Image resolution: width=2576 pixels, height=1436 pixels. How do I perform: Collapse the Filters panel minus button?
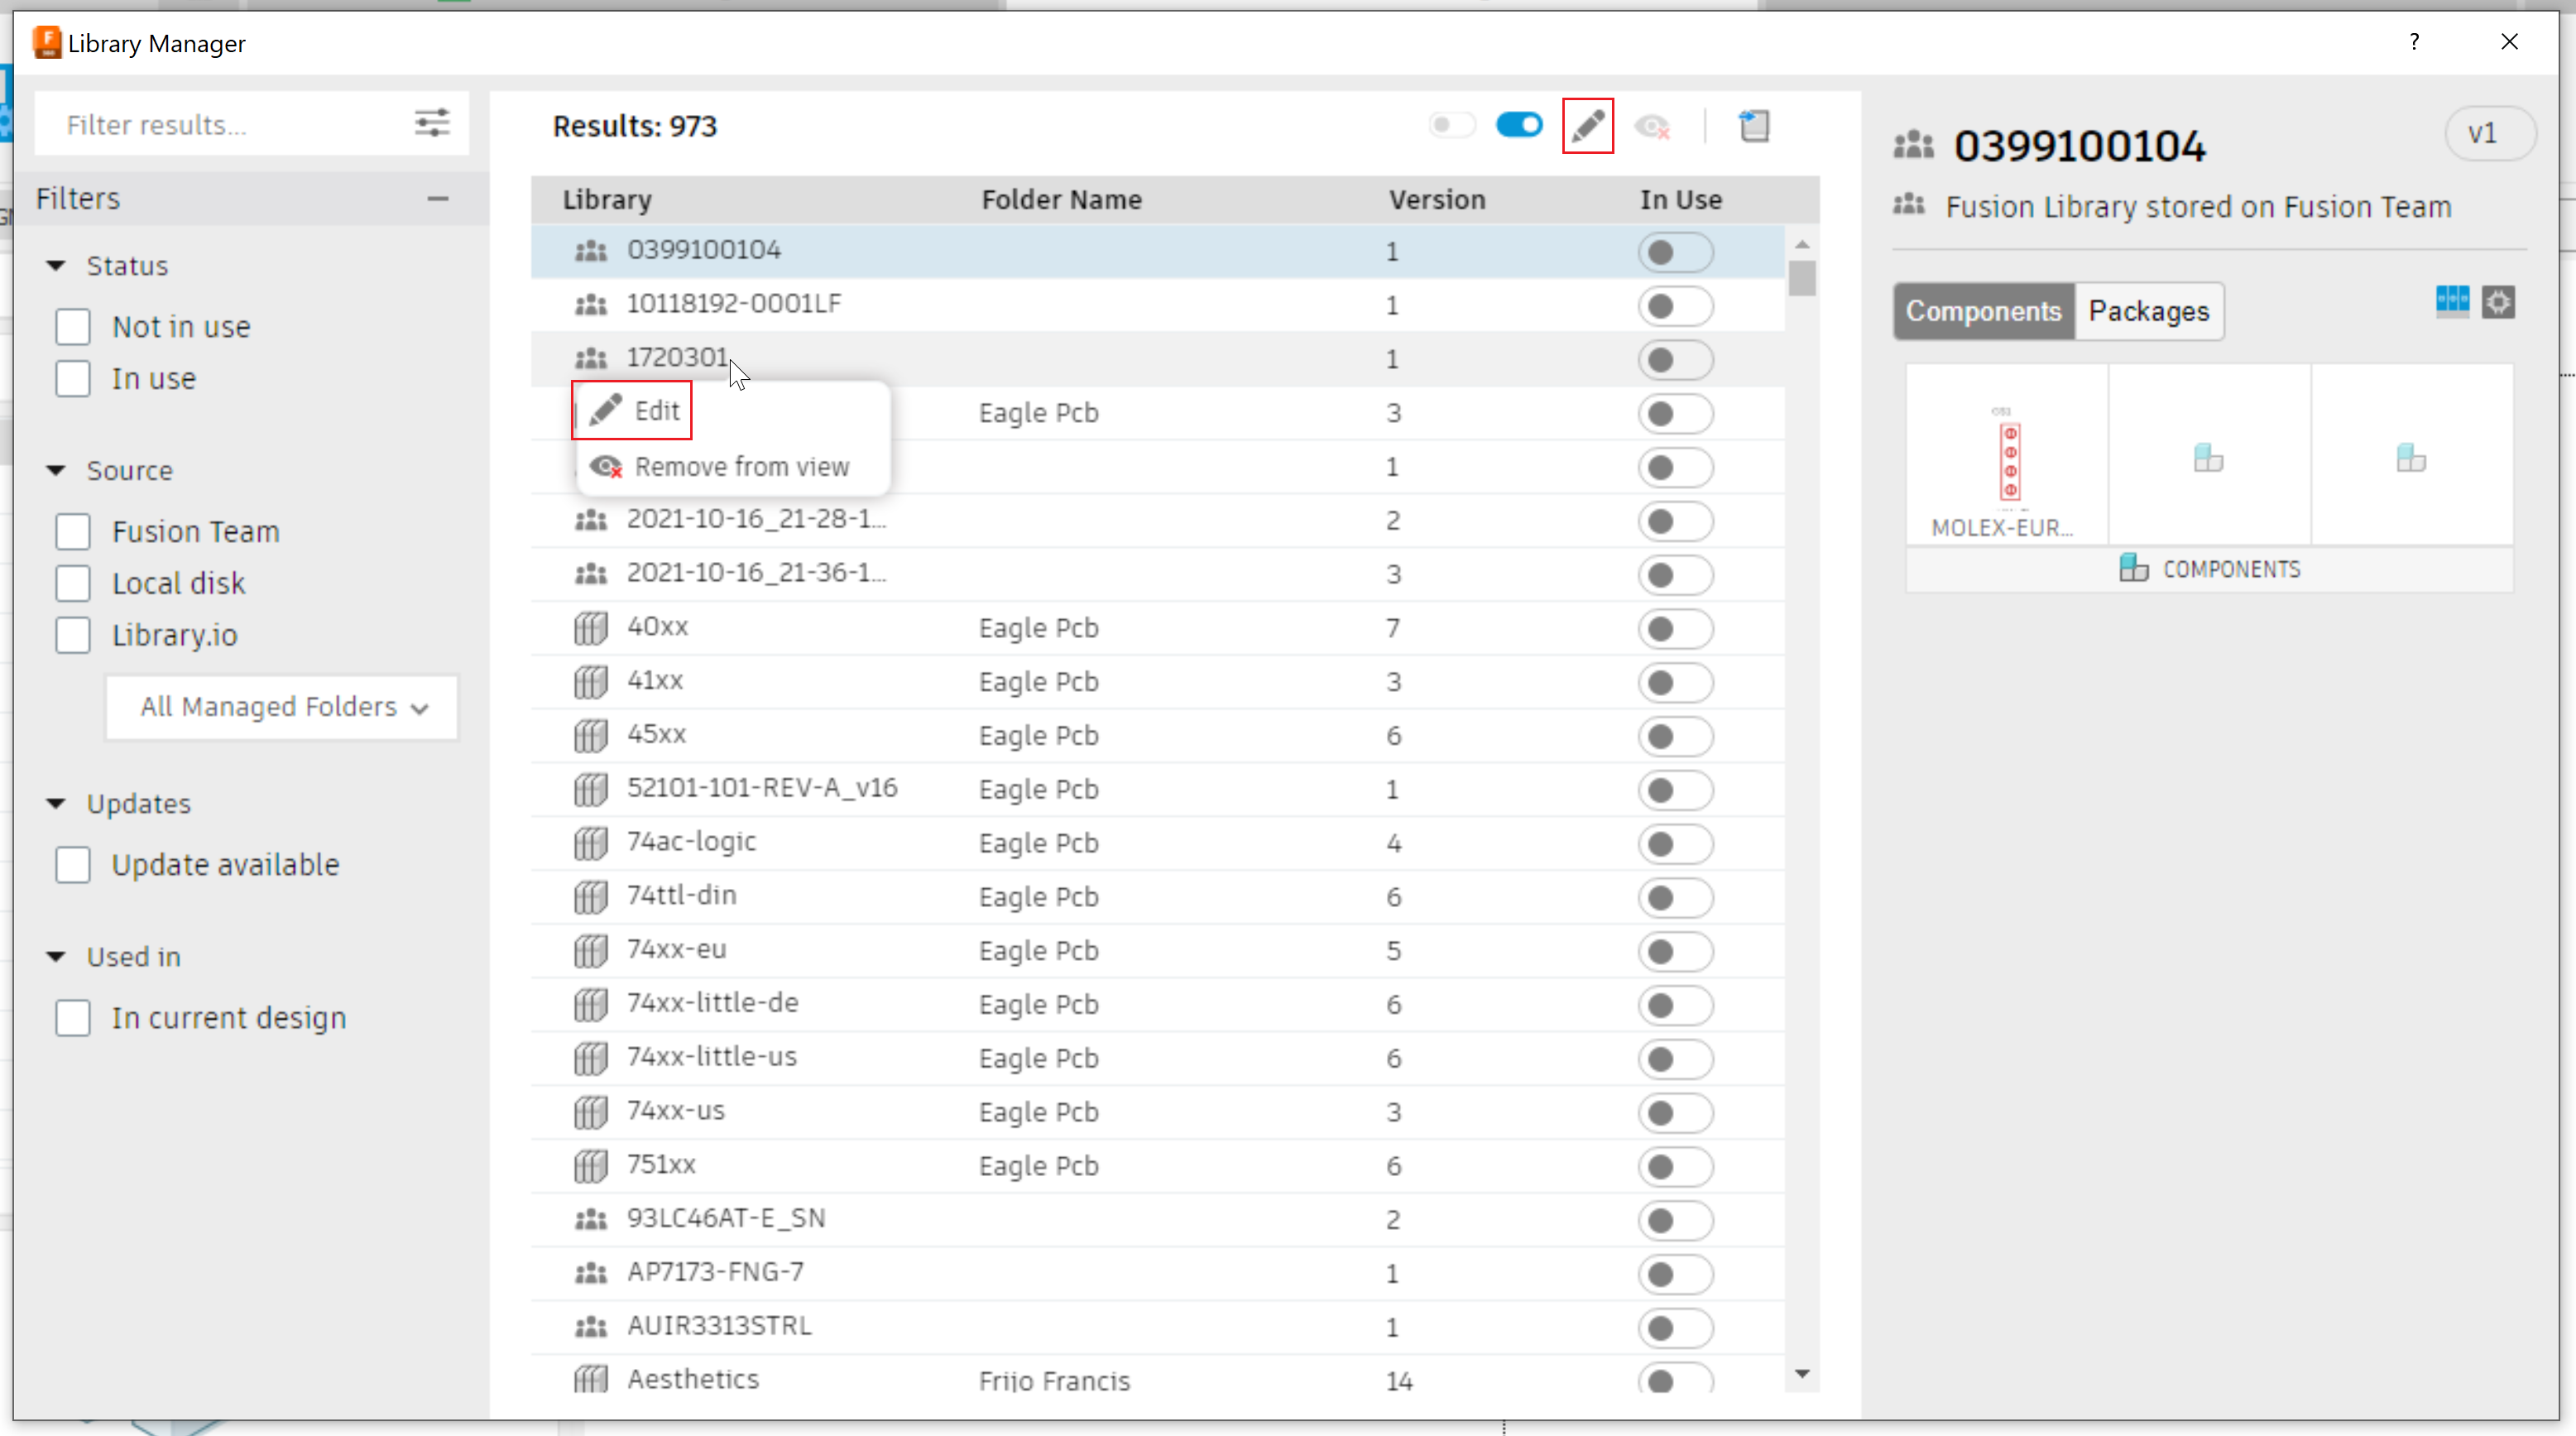coord(437,198)
